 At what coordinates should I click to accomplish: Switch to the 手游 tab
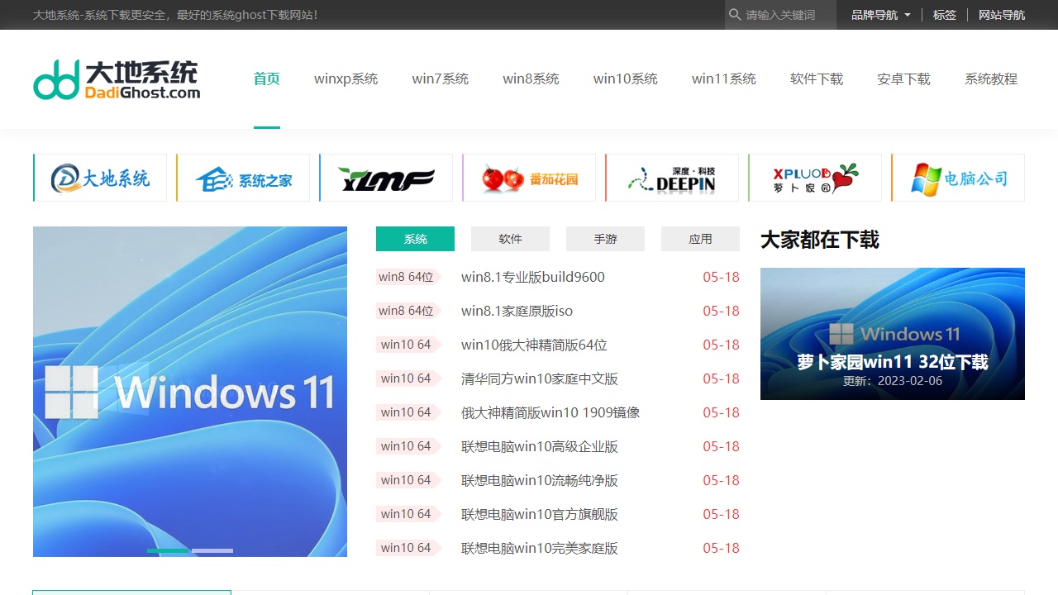tap(605, 239)
